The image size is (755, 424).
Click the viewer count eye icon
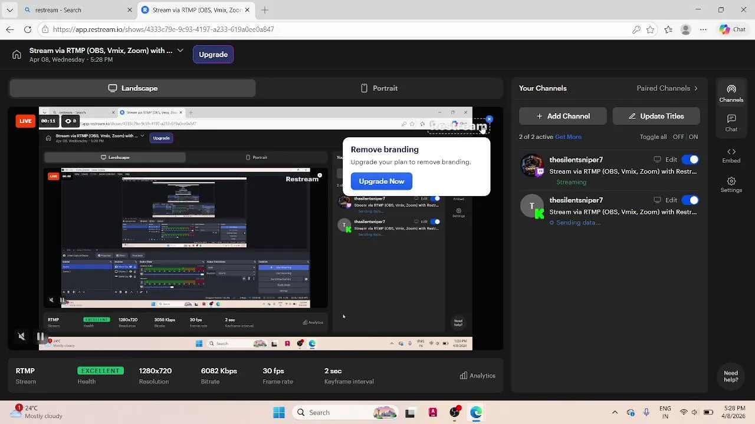tap(71, 121)
